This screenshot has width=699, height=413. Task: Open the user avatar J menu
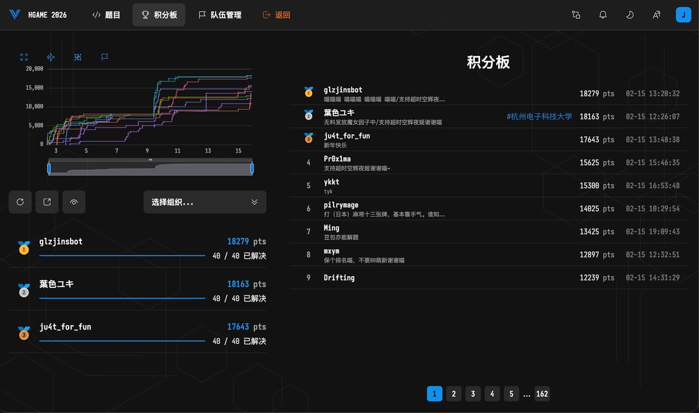683,15
